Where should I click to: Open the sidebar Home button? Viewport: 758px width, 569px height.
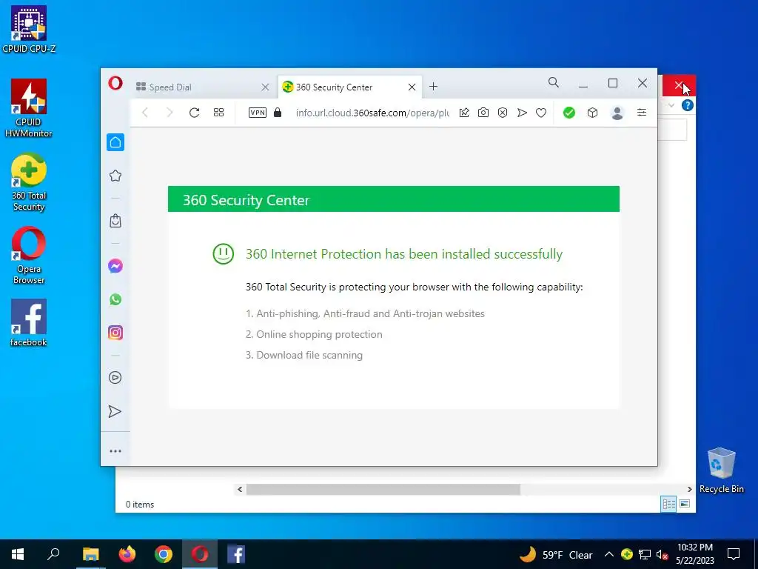click(115, 142)
